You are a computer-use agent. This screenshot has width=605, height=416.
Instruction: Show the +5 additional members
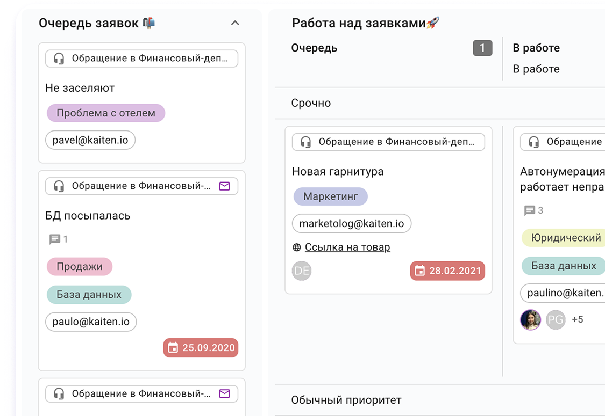(x=577, y=320)
